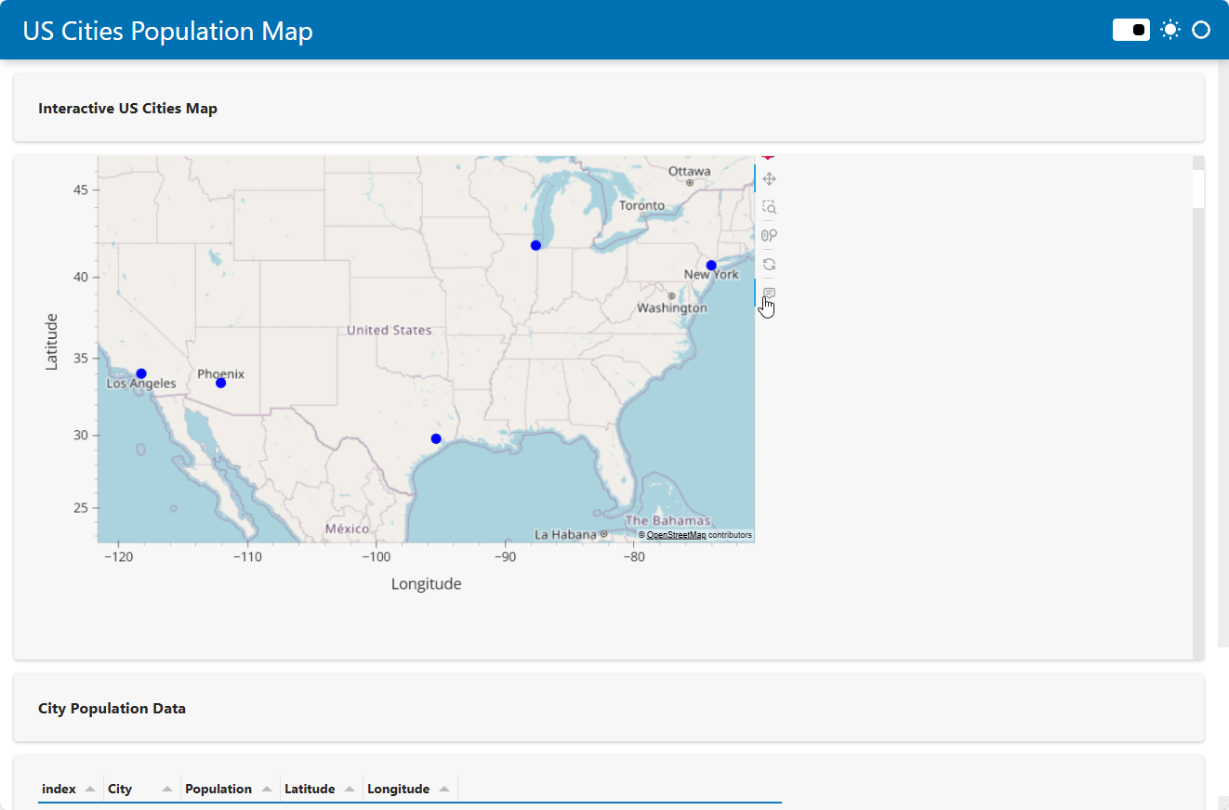This screenshot has height=810, width=1229.
Task: Click the 'City' column header text
Action: click(x=120, y=789)
